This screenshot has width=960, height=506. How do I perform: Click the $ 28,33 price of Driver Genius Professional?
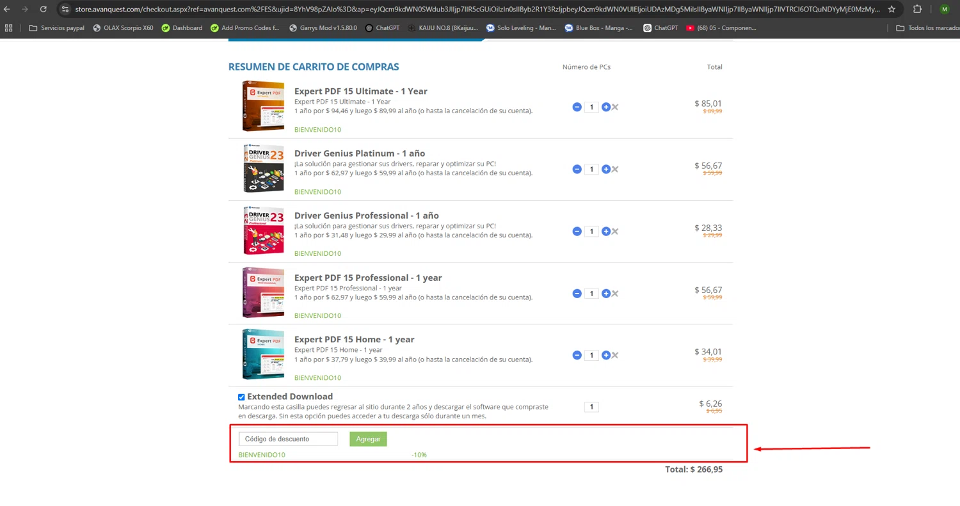pos(708,228)
